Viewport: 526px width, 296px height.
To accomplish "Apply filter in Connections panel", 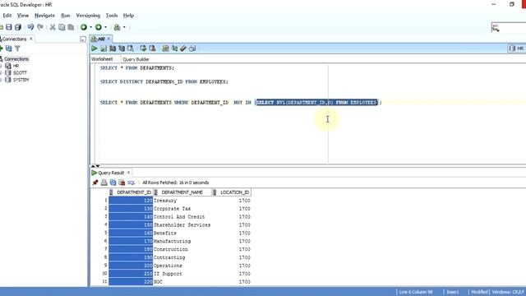I will point(17,49).
